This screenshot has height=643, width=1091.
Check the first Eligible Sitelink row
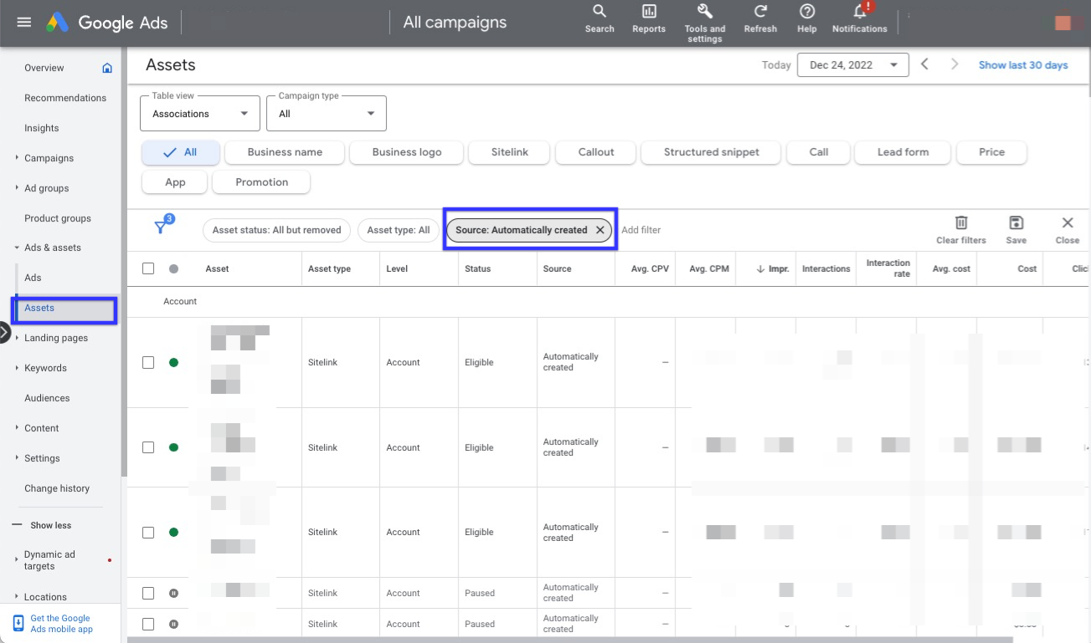click(x=148, y=362)
